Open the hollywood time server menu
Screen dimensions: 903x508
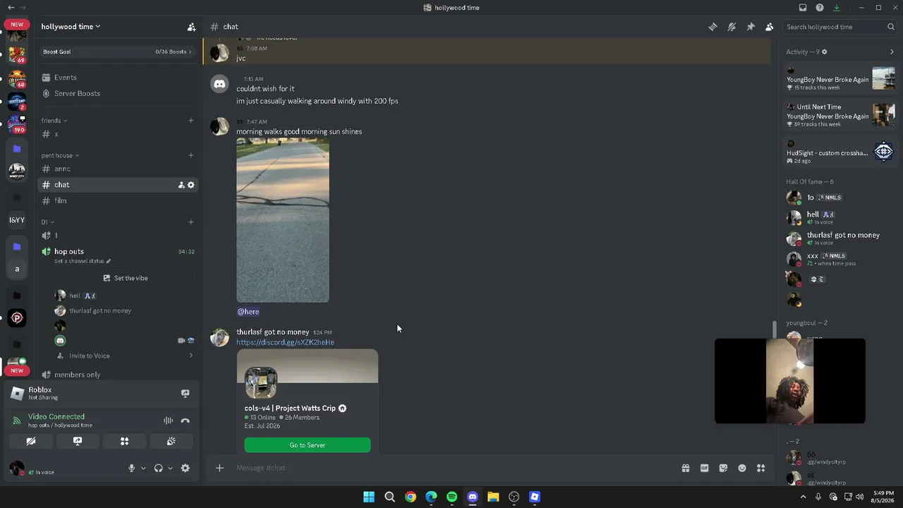[71, 27]
